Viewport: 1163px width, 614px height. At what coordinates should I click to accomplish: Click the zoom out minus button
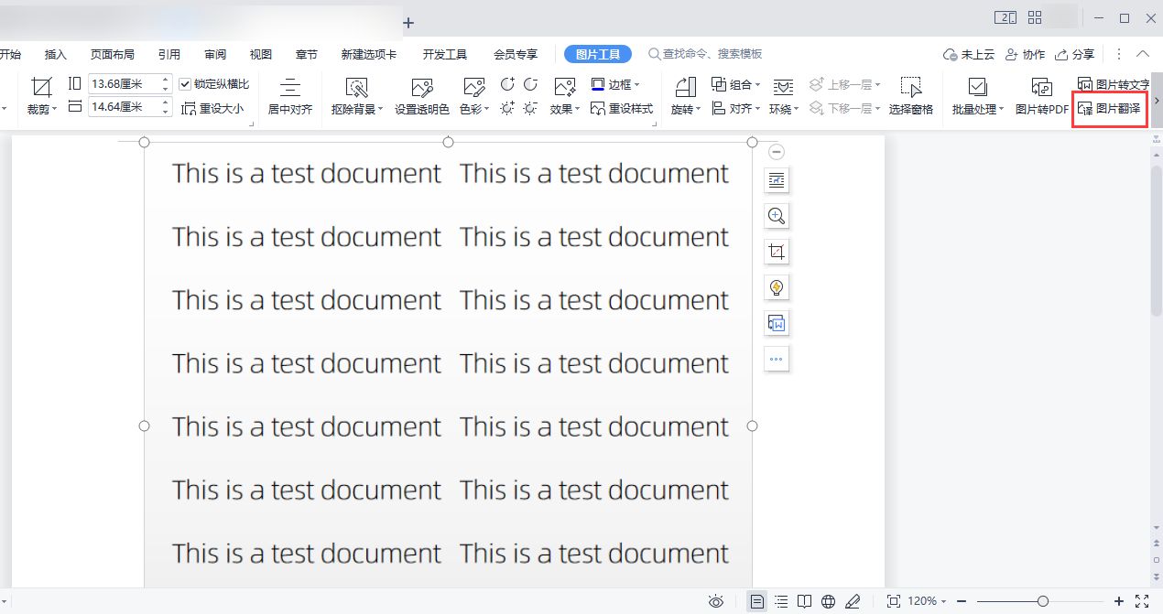962,601
